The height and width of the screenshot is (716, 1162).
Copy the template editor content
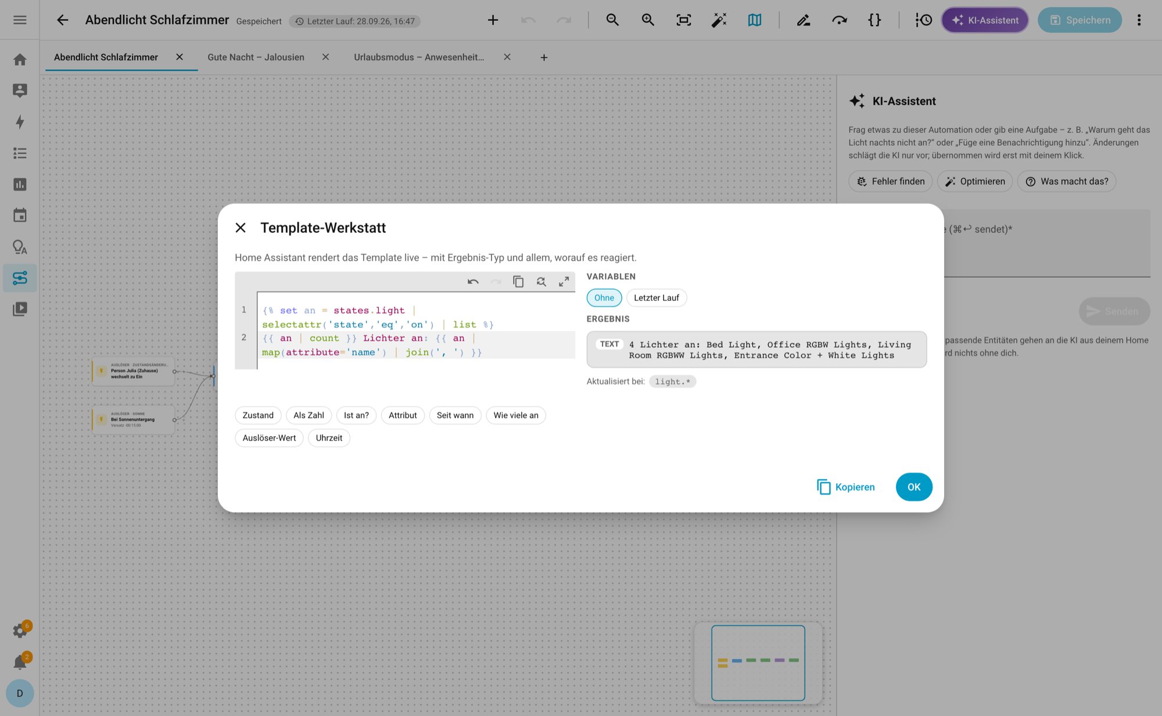pos(518,282)
